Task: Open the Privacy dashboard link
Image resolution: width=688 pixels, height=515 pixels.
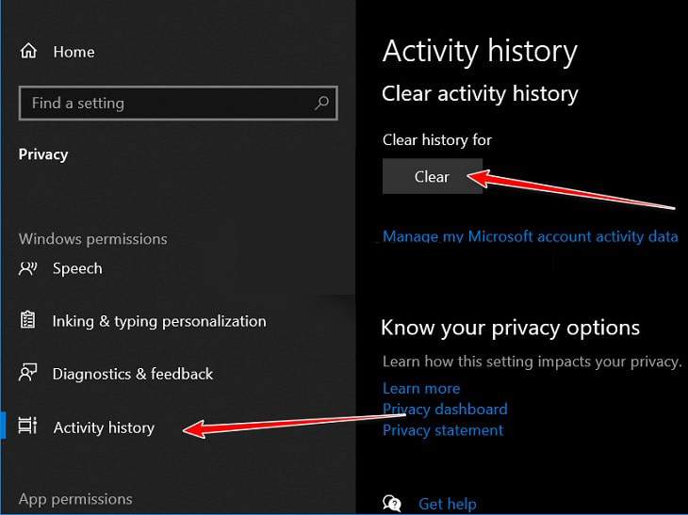Action: [445, 409]
